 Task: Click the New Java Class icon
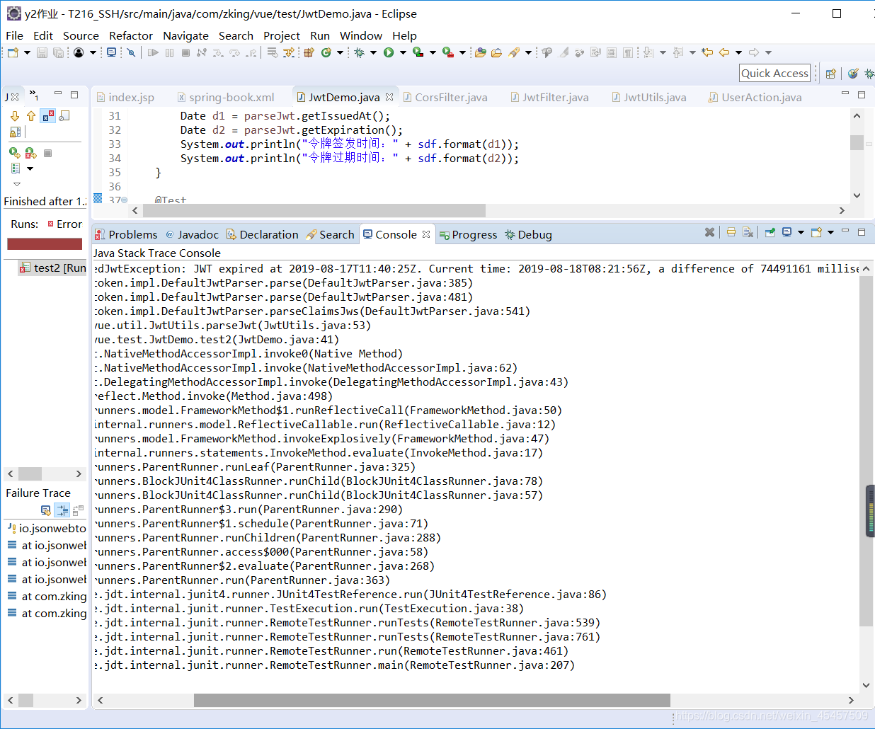point(326,52)
